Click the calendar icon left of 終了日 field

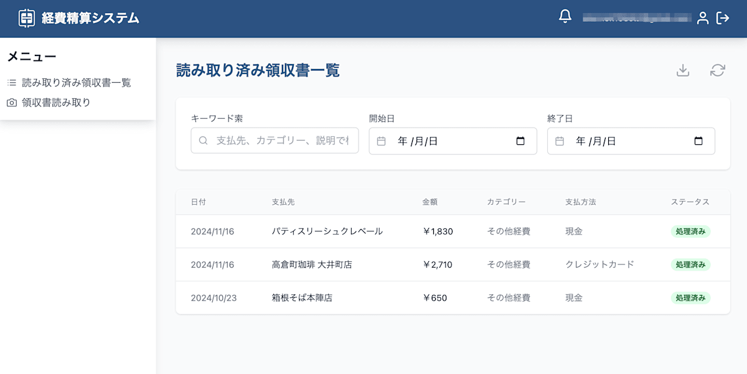(560, 141)
